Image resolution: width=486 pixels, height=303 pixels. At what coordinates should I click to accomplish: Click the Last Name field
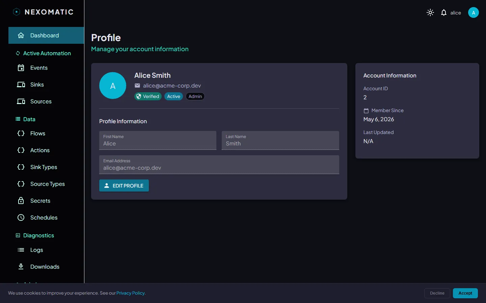(280, 140)
